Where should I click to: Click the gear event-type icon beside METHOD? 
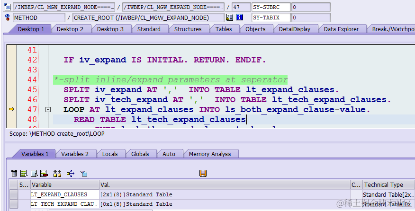tap(8, 18)
